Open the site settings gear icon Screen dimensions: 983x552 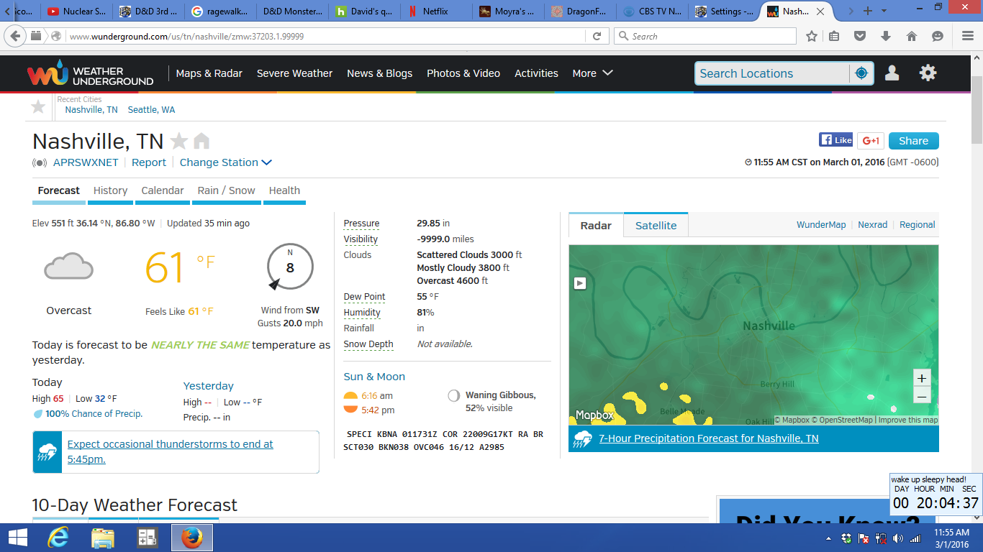[928, 73]
